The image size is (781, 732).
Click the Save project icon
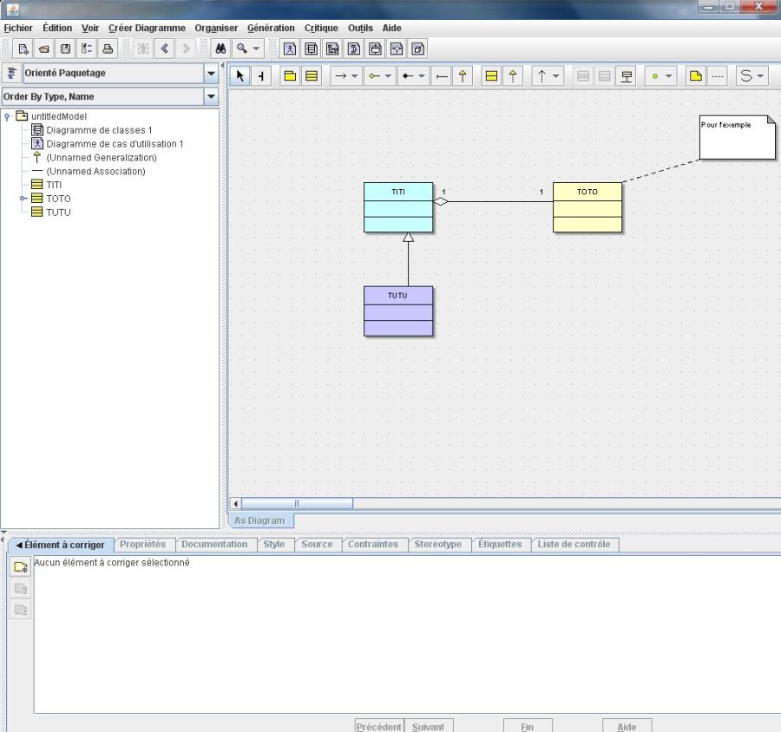(65, 49)
